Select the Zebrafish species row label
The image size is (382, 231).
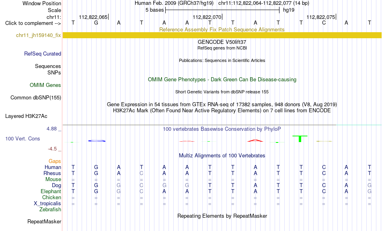50,209
